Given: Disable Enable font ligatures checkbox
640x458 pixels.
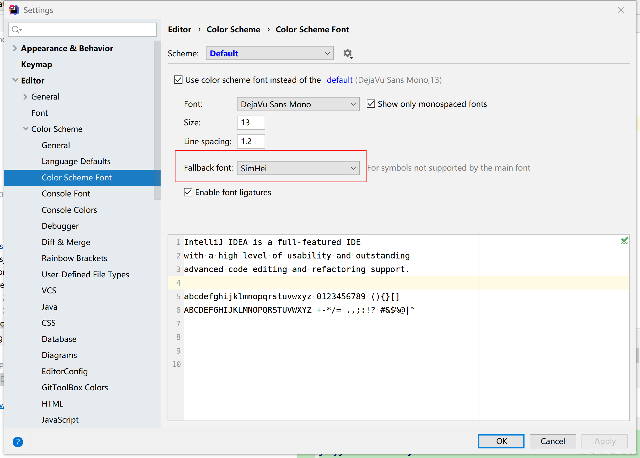Looking at the screenshot, I should point(188,192).
